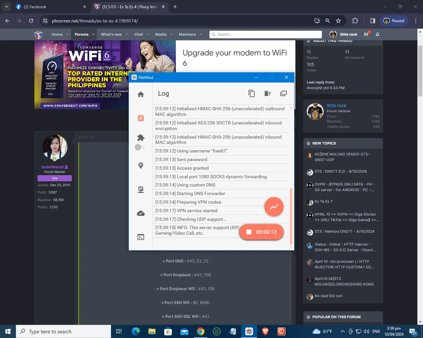This screenshot has height=338, width=423.
Task: Copy the log with the copy icon
Action: [252, 93]
